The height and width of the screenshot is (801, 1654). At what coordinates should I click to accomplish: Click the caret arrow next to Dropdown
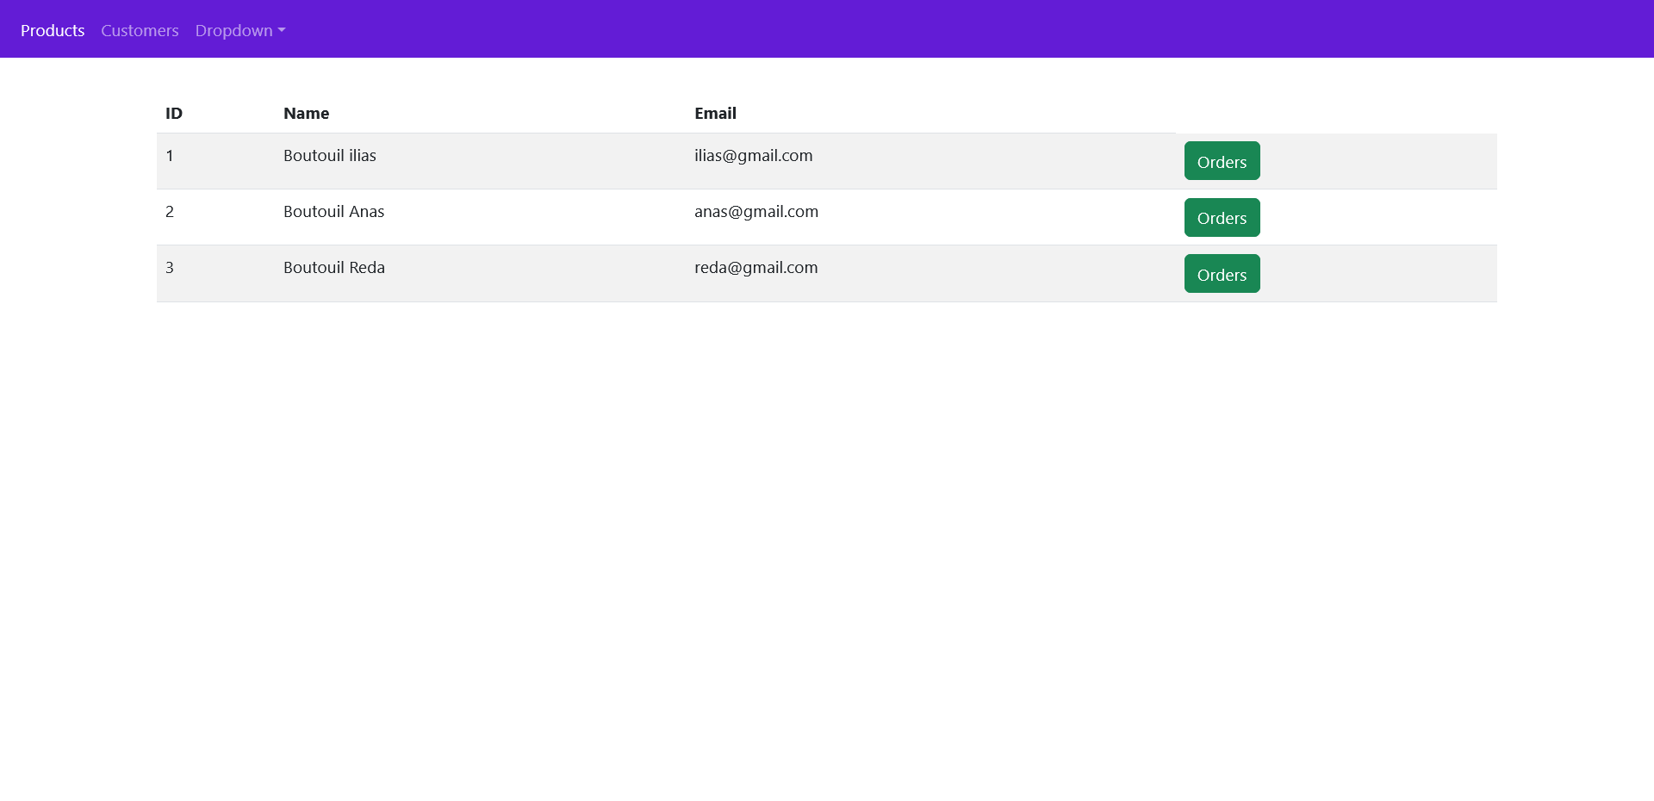[x=281, y=32]
